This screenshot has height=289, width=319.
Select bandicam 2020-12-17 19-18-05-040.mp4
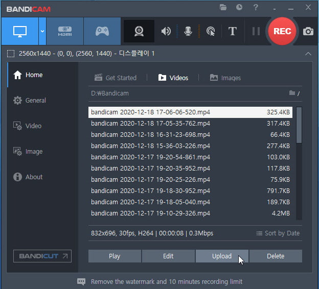190,202
